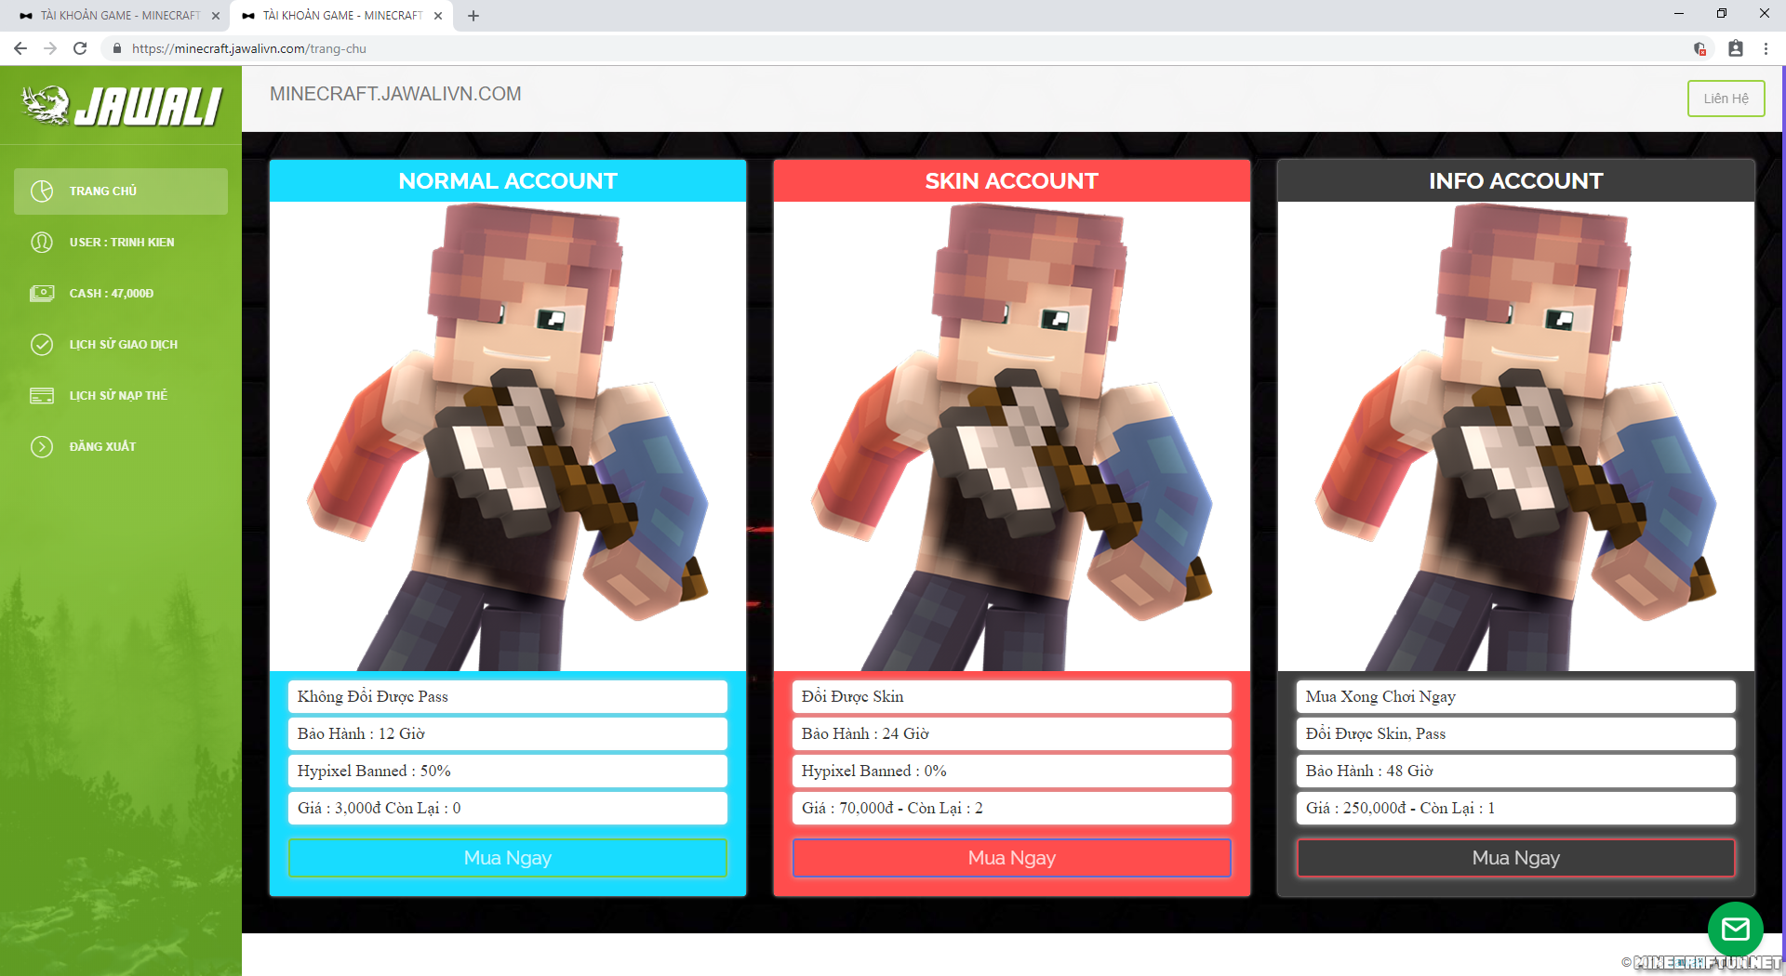Click 'Giá : 250,000đ - Còn Lại : 1' text
Image resolution: width=1786 pixels, height=976 pixels.
tap(1400, 809)
